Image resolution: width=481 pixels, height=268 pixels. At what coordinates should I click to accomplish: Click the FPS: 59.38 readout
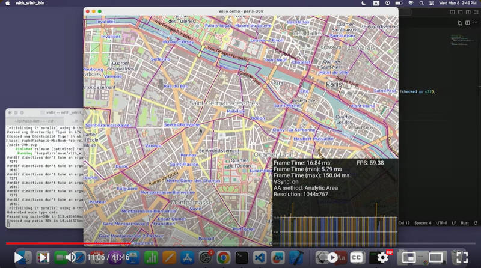coord(370,163)
